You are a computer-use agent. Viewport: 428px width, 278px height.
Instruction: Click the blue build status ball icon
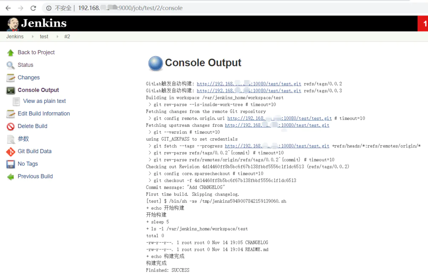[x=155, y=64]
